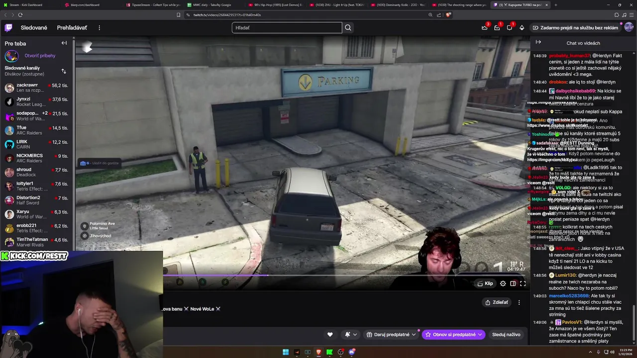Click the Klip button
This screenshot has height=358, width=637.
485,283
